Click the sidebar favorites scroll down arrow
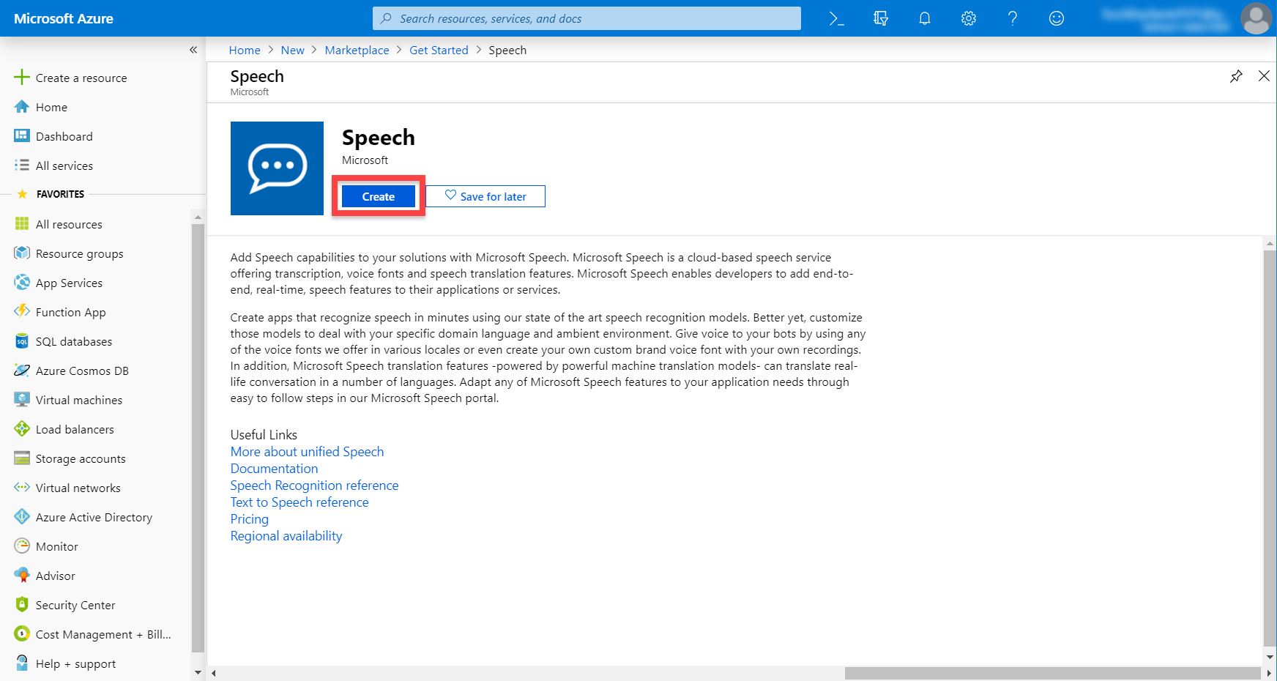The image size is (1277, 681). point(198,672)
